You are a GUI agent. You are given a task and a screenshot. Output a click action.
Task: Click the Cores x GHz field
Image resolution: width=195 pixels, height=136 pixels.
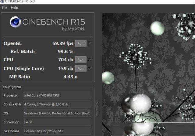57,104
